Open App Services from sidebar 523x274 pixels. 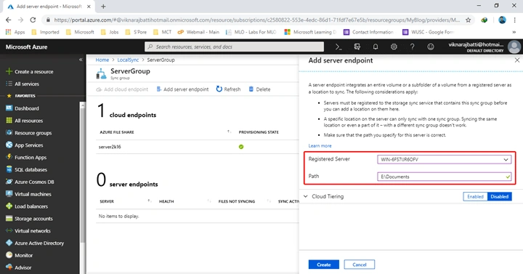28,145
